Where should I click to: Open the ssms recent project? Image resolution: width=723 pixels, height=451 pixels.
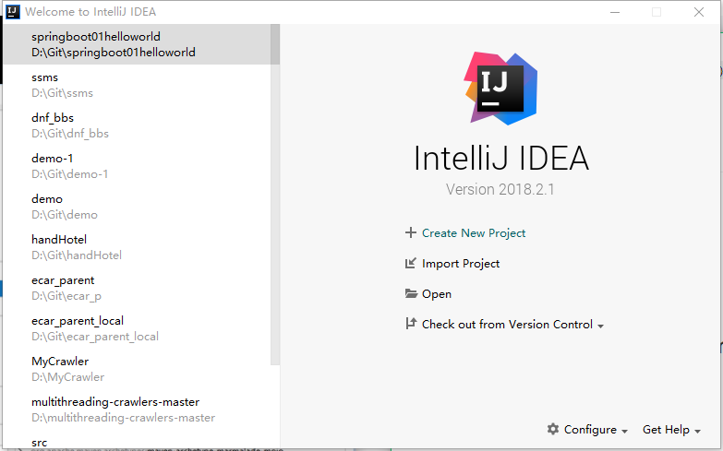tap(62, 85)
